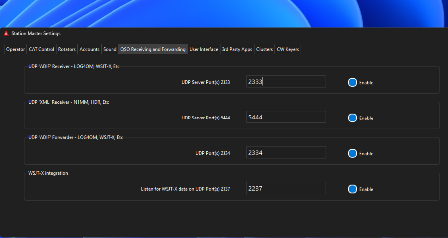Show the Clusters tab
448x238 pixels.
264,49
